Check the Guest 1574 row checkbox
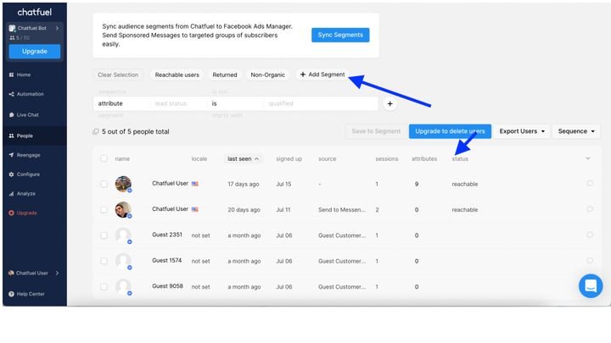The image size is (611, 343). point(104,261)
